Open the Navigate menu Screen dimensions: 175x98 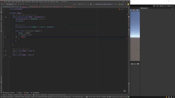(18, 2)
